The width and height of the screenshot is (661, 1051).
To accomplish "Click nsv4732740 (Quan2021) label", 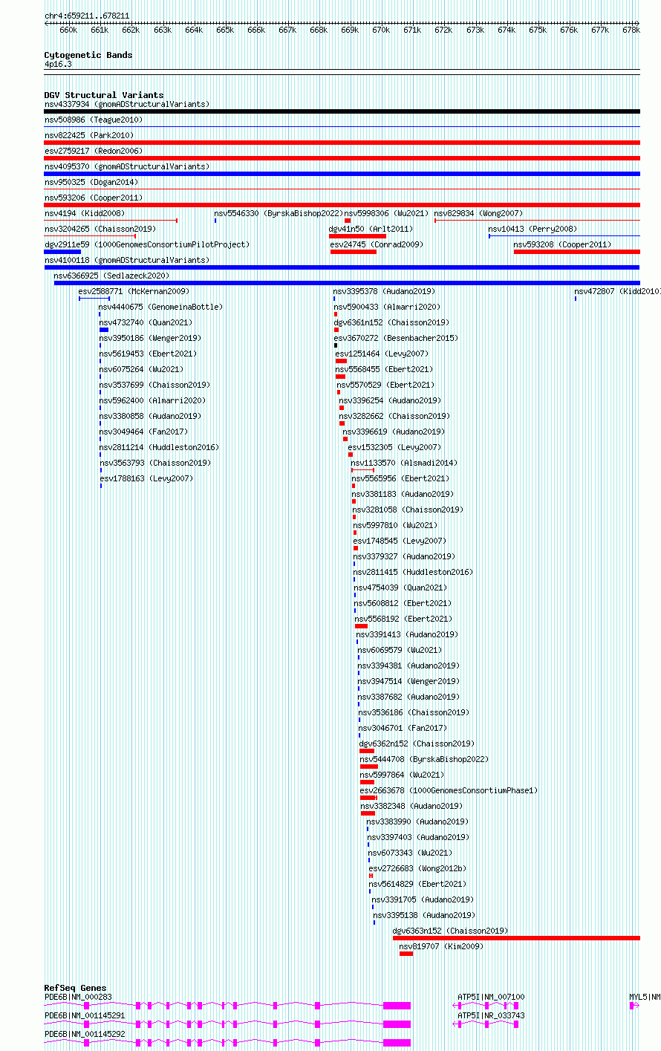I will click(146, 322).
